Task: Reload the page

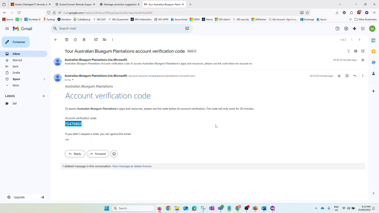Action: [x=19, y=12]
